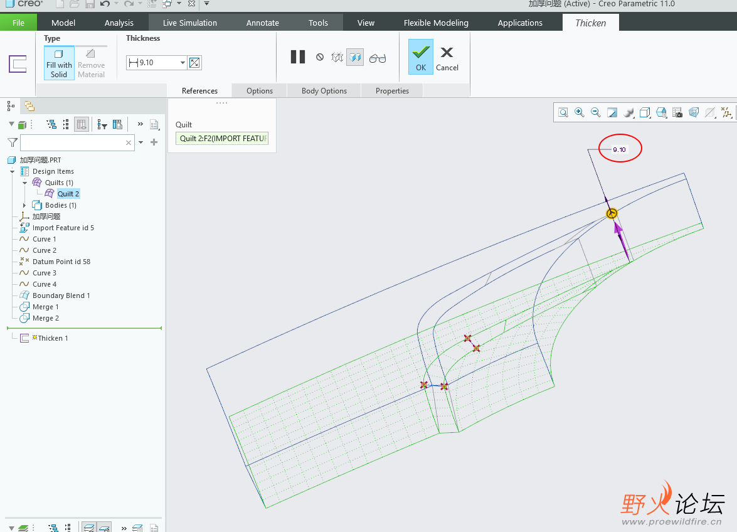Open the search options dropdown arrow
This screenshot has height=532, width=737.
point(141,142)
